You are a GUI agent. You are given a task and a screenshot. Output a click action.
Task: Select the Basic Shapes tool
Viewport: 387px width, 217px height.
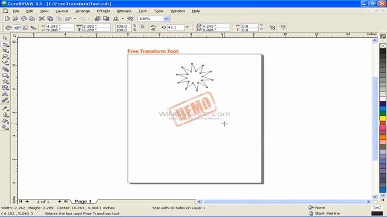[5, 87]
